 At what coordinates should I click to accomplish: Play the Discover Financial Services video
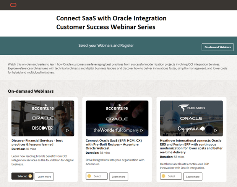[68, 130]
